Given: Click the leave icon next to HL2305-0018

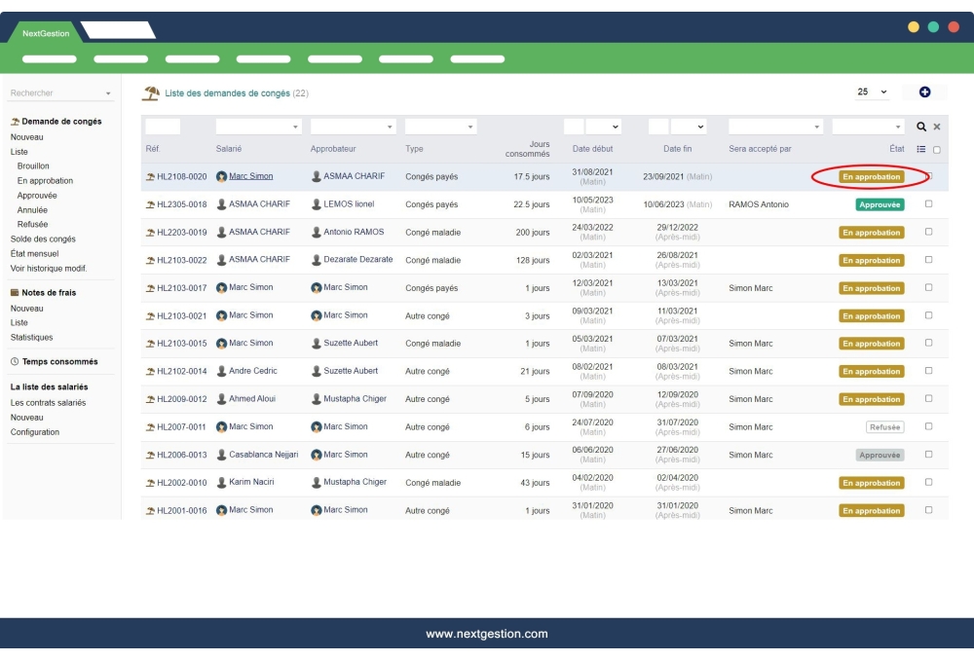Looking at the screenshot, I should pos(150,205).
